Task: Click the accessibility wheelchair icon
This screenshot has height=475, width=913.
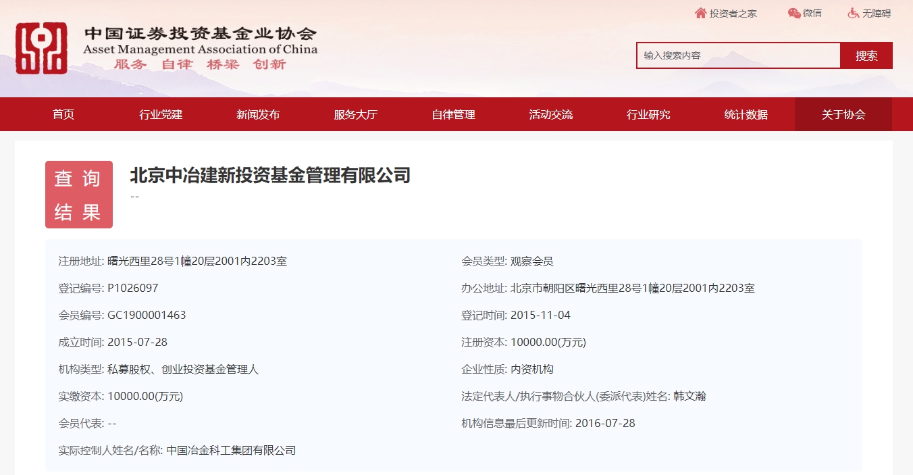Action: pos(854,14)
